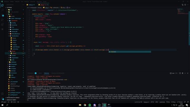Click the main branch indicator in status bar
The image size is (190, 107).
click(x=4, y=102)
